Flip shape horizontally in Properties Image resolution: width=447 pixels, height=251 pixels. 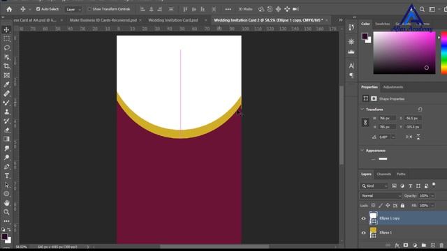click(409, 137)
